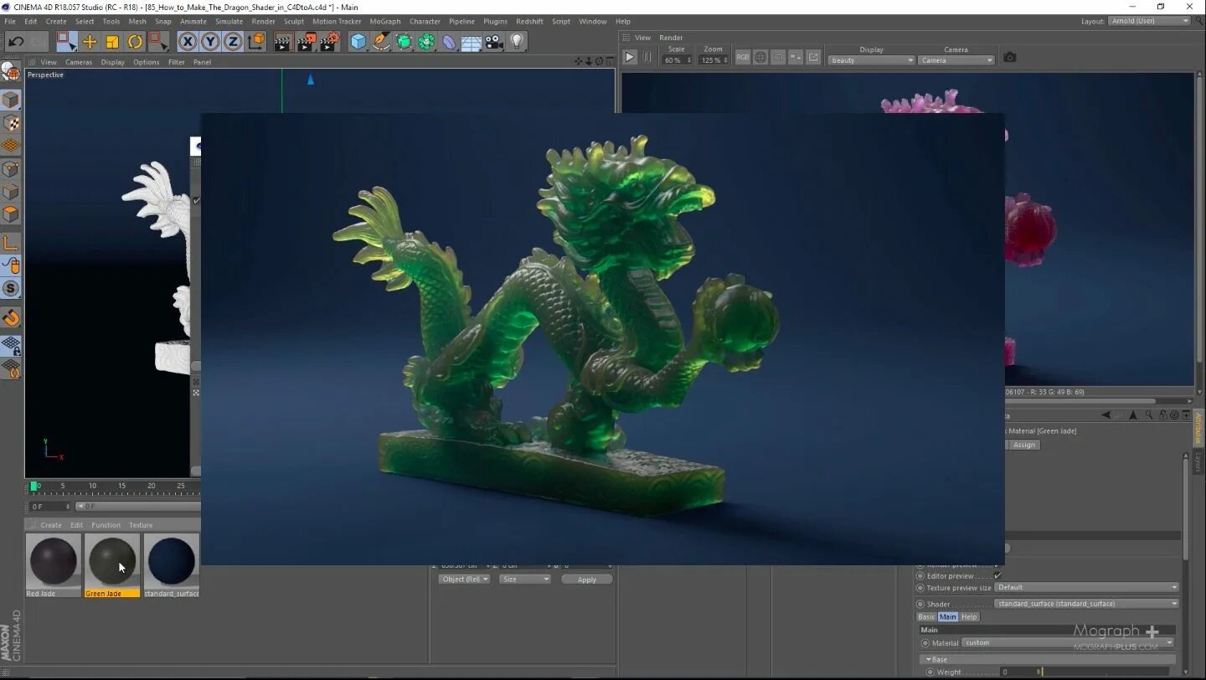The image size is (1206, 680).
Task: Add a Camera object
Action: [x=494, y=41]
